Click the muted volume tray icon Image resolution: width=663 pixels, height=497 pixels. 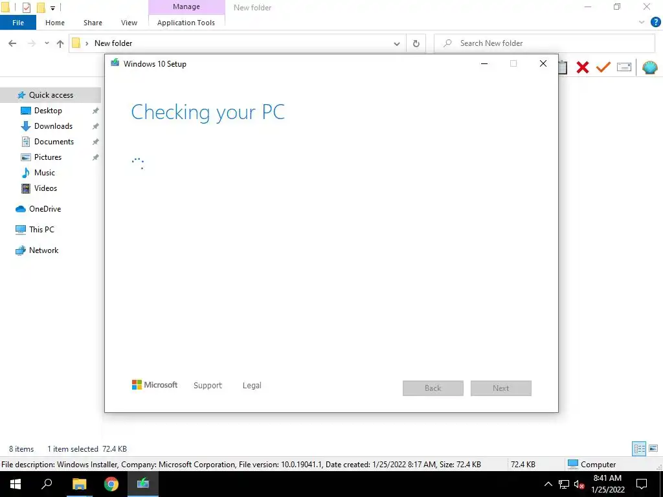coord(579,484)
